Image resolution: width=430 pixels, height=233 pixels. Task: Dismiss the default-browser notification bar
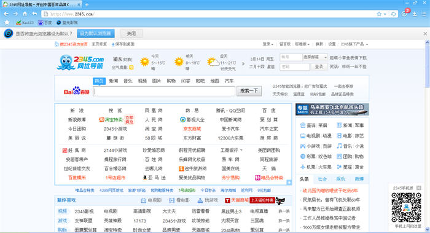tap(425, 34)
